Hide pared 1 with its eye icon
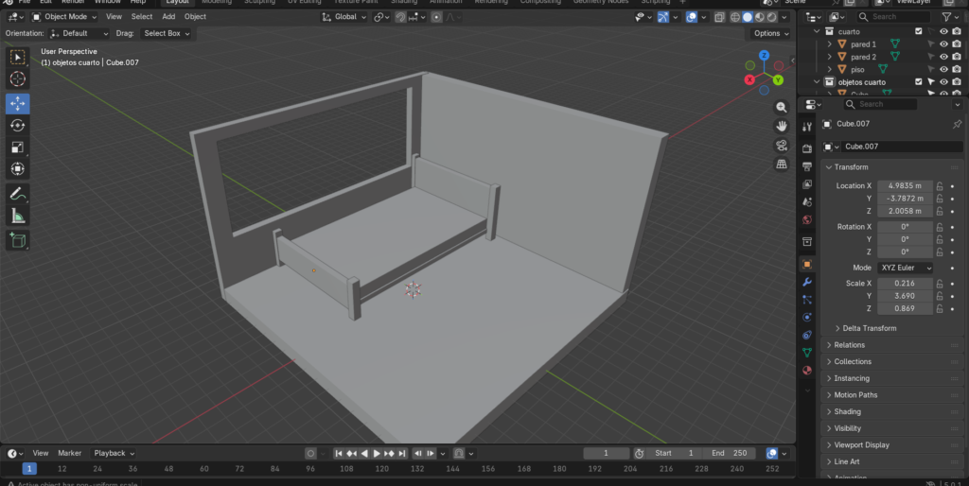This screenshot has height=486, width=969. pyautogui.click(x=943, y=43)
